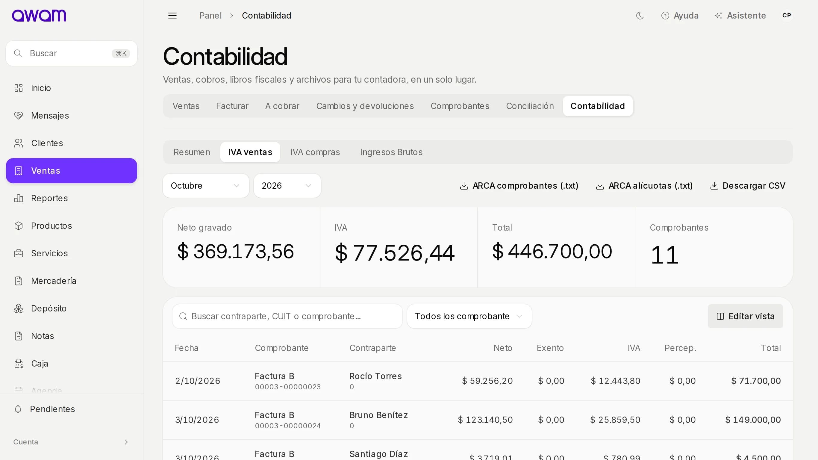Open the CP user avatar
Viewport: 818px width, 460px height.
[x=787, y=16]
